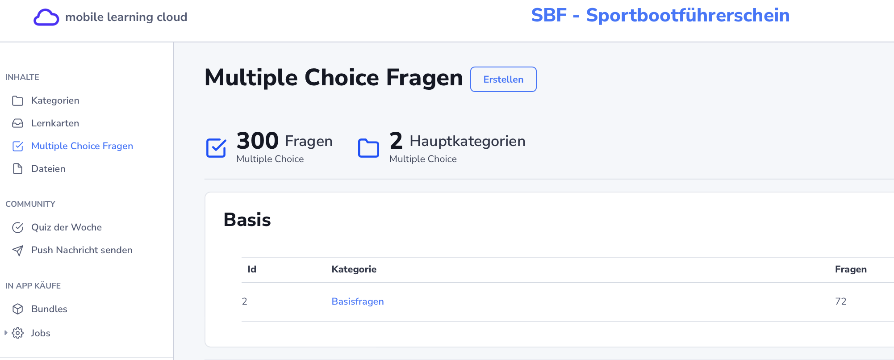Open Lernkarten in the sidebar
The height and width of the screenshot is (360, 894).
(x=55, y=123)
